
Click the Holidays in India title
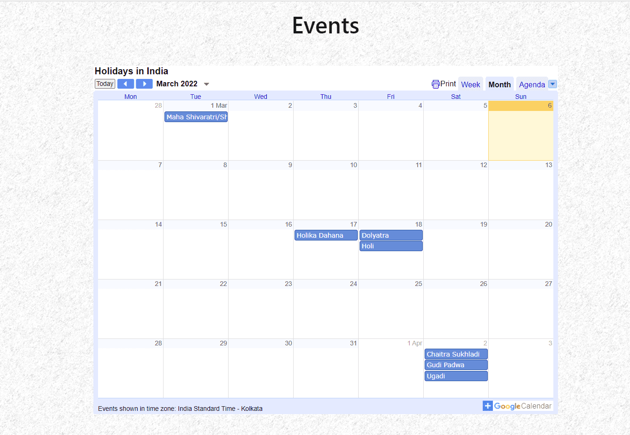pyautogui.click(x=131, y=71)
